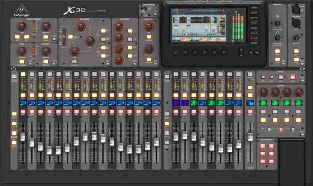This screenshot has width=313, height=186.
Task: Click the channel 1 blue scribble strip
Action: [23, 103]
